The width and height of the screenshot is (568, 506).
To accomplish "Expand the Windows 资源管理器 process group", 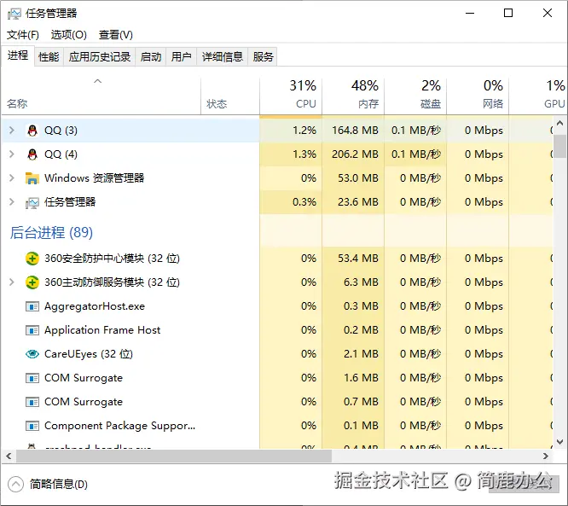I will coord(12,178).
